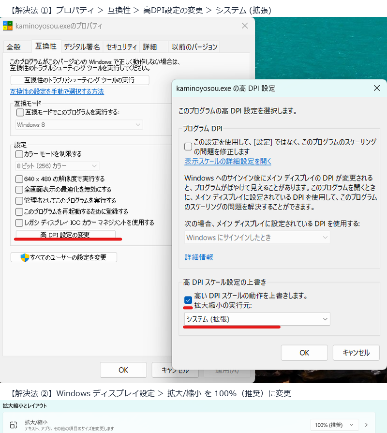Click the 拡大/縮小 scale setting icon
This screenshot has height=433, width=387.
coord(13,425)
